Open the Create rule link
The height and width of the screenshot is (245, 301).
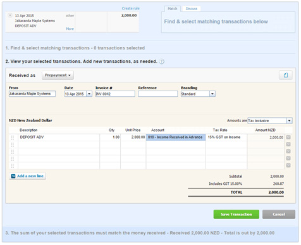[x=131, y=8]
